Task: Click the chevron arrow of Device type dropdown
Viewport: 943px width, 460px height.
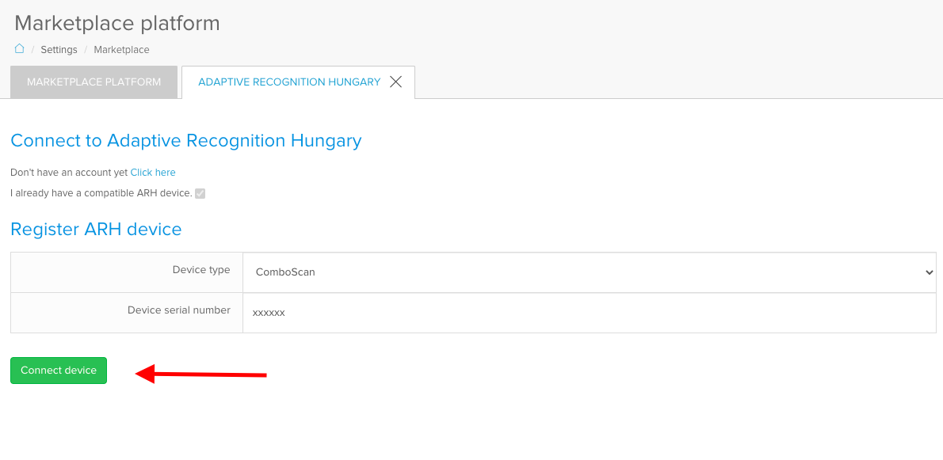Action: [x=930, y=272]
